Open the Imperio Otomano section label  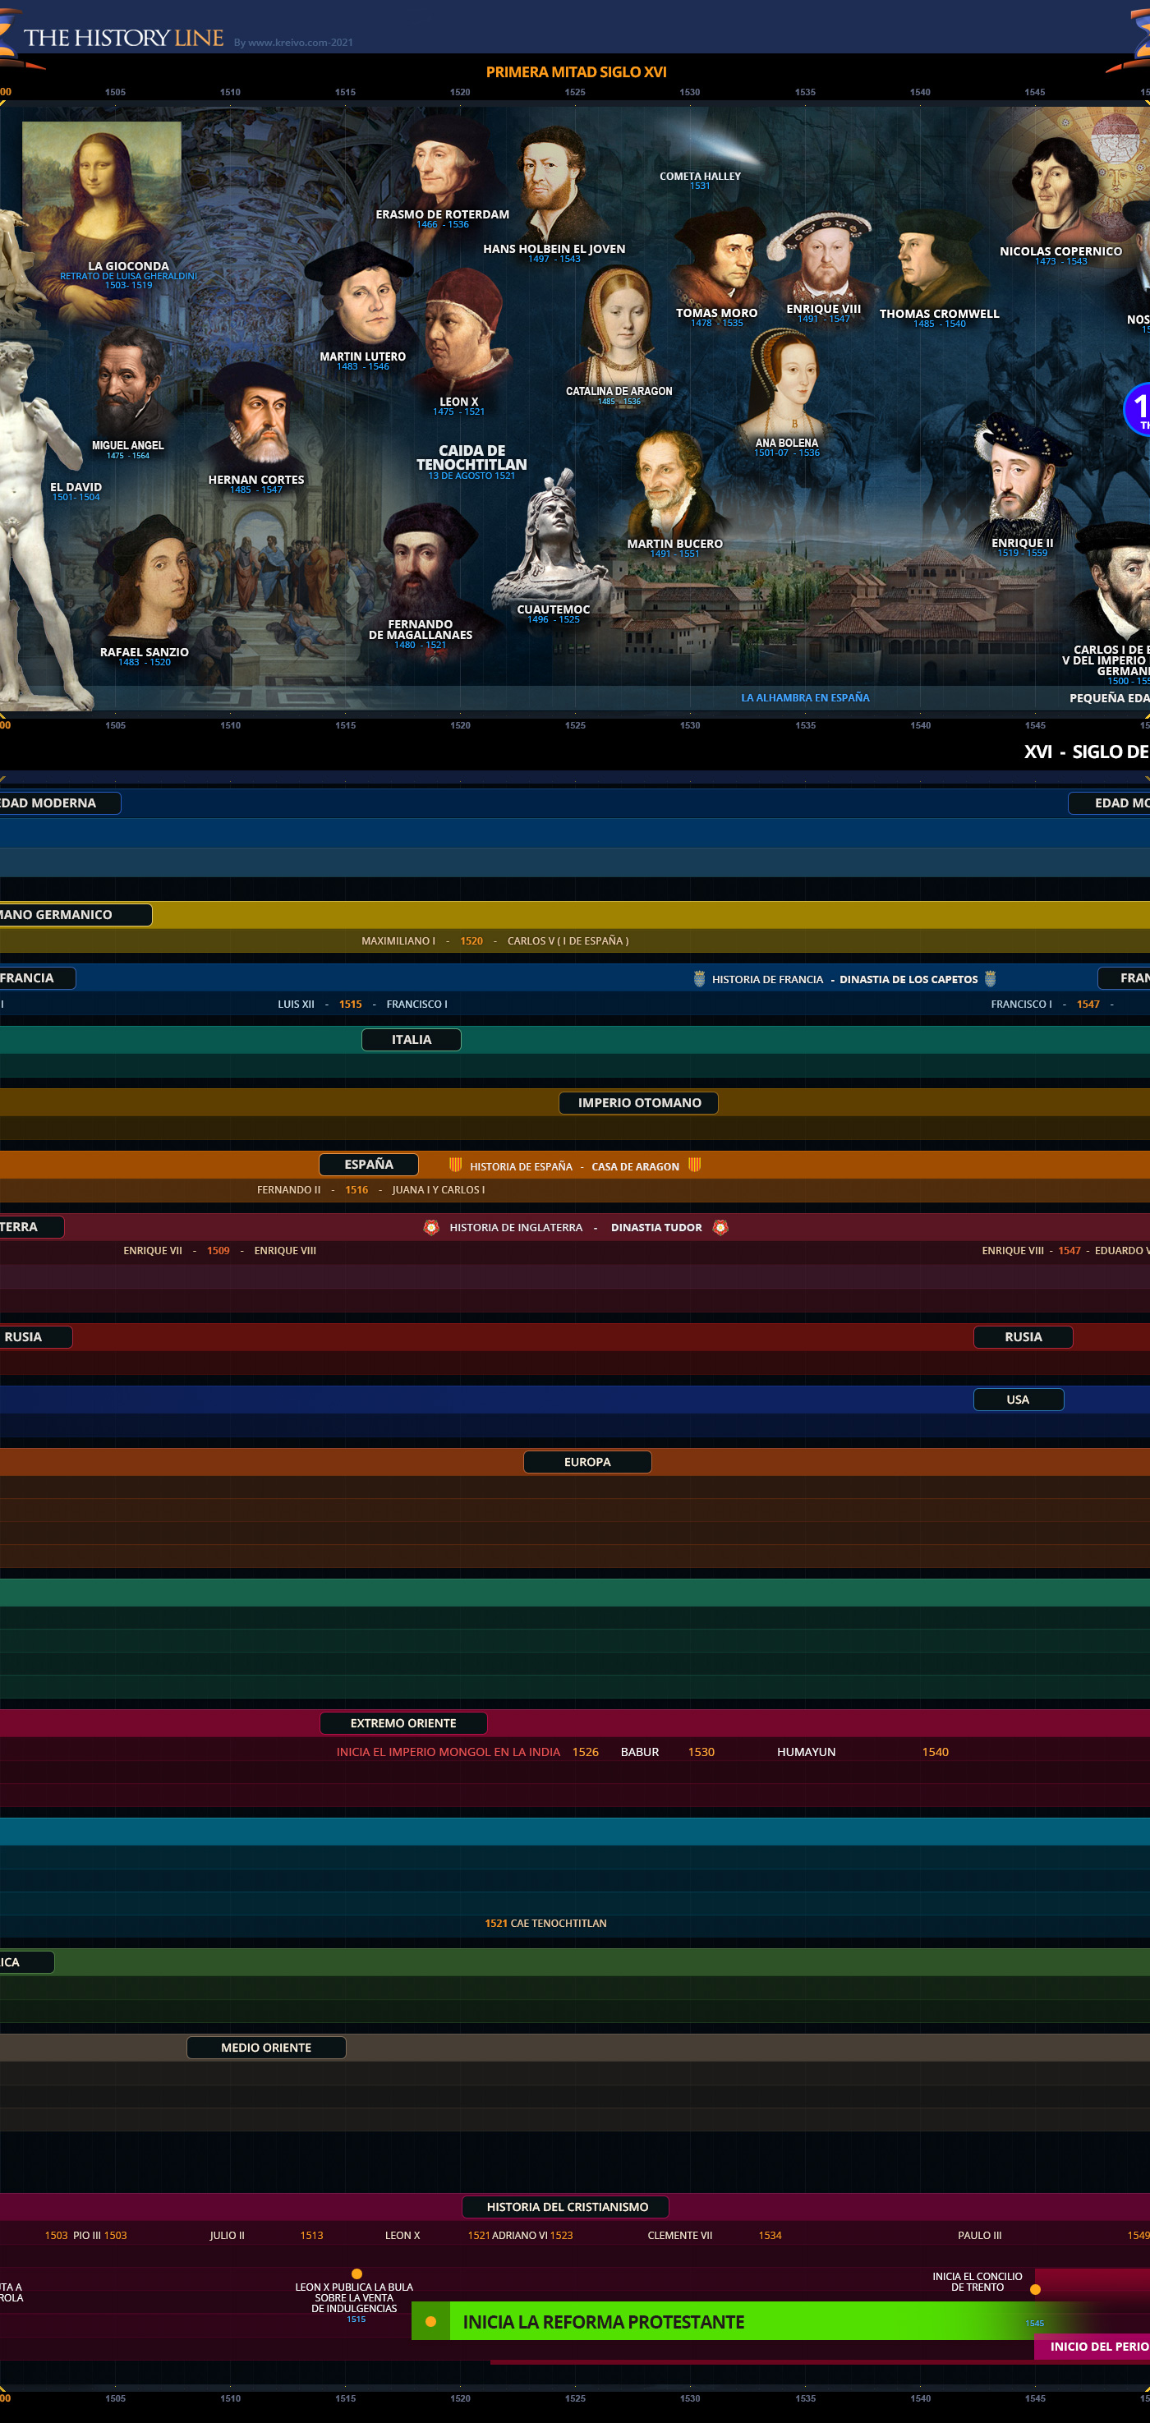pyautogui.click(x=638, y=1102)
